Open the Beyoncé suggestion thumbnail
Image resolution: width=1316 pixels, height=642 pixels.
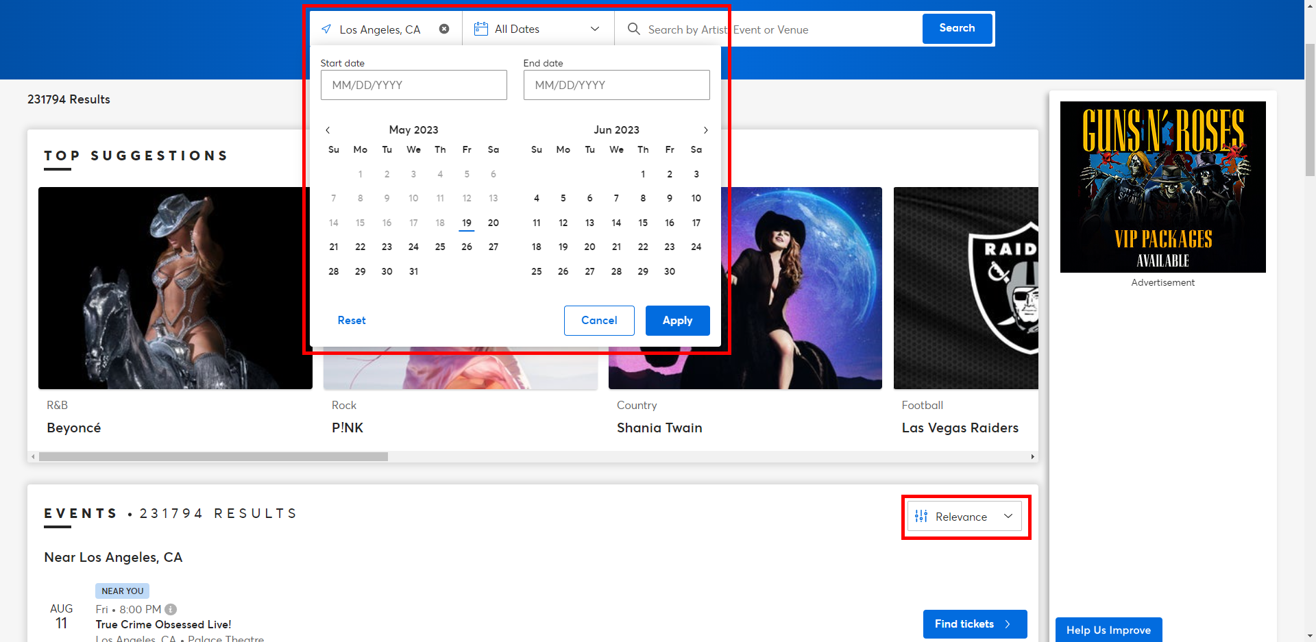point(175,288)
